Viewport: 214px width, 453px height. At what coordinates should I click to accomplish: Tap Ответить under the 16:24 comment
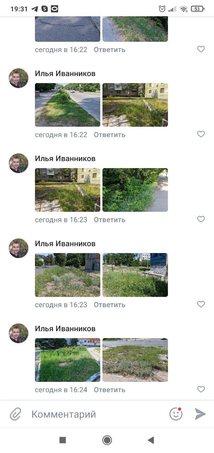109,390
